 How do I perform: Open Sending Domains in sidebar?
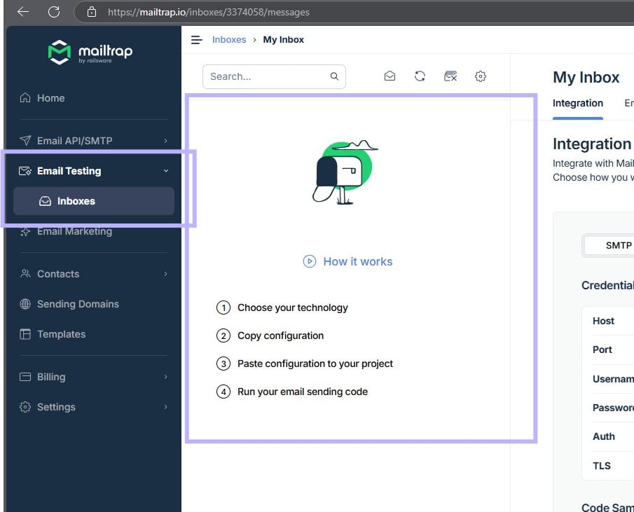(x=77, y=304)
